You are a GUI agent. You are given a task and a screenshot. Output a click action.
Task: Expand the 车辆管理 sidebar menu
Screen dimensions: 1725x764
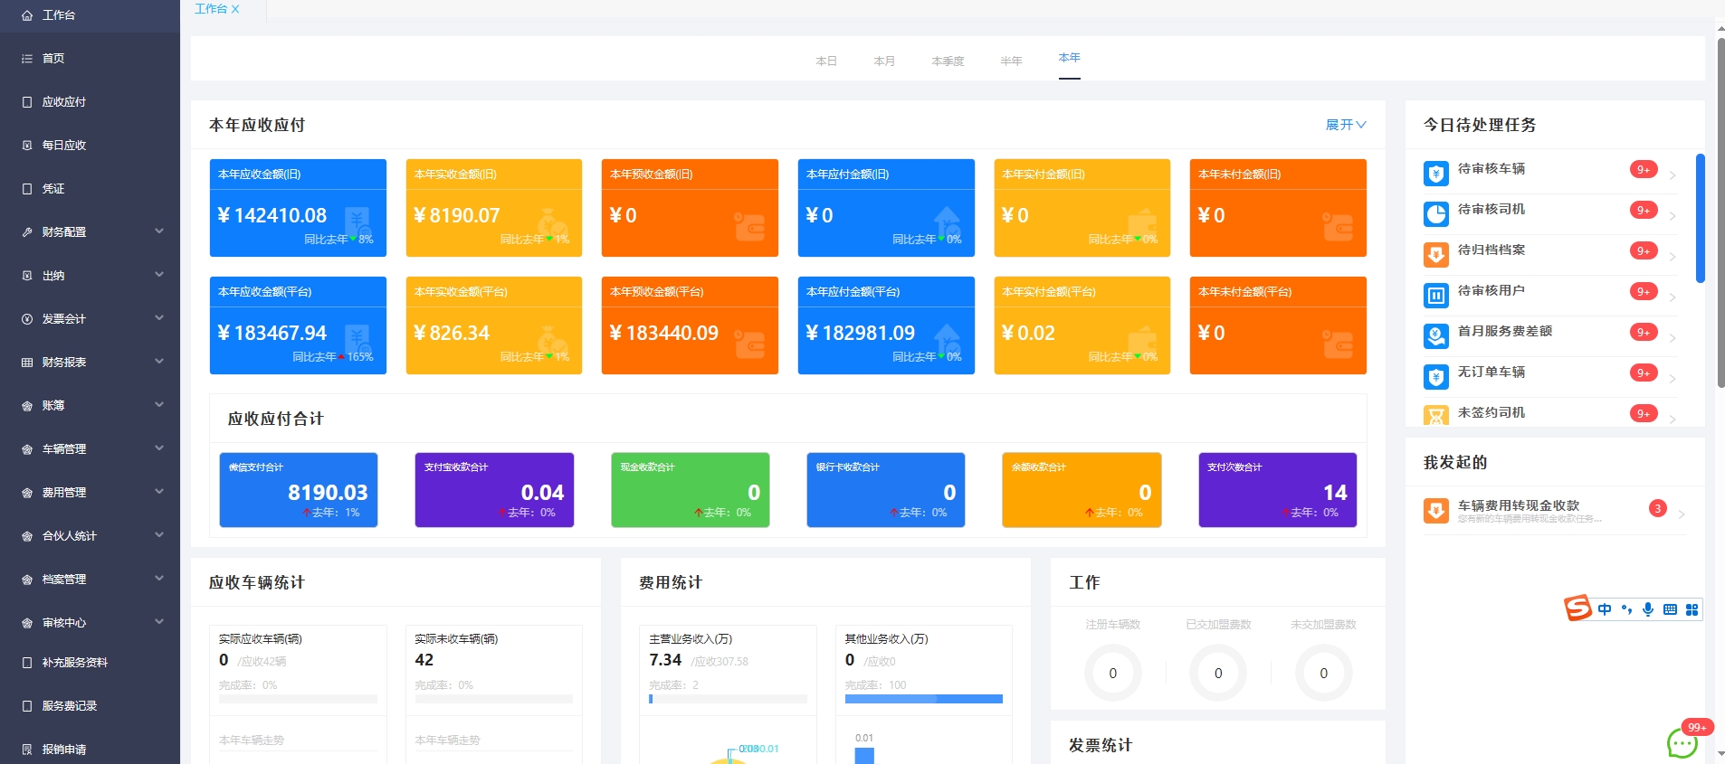[91, 449]
